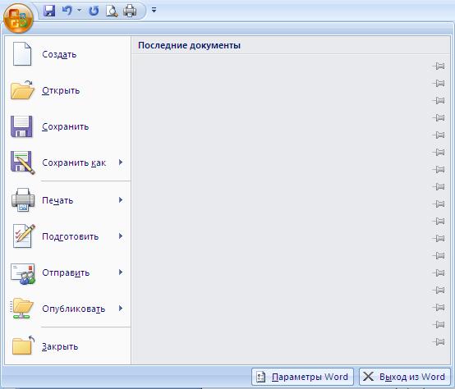This screenshot has height=389, width=455.
Task: Toggle the first pin in recent documents
Action: tap(439, 66)
